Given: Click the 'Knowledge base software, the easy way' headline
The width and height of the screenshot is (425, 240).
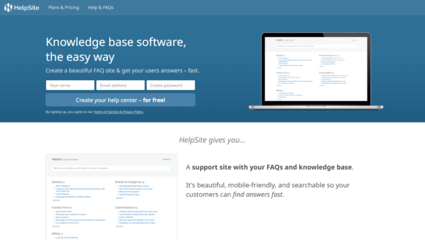Looking at the screenshot, I should pos(116,49).
